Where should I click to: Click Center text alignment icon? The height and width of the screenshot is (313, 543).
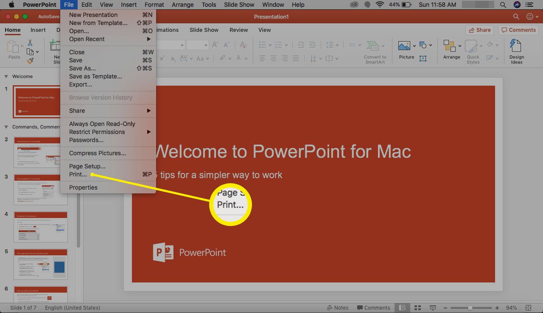[274, 59]
